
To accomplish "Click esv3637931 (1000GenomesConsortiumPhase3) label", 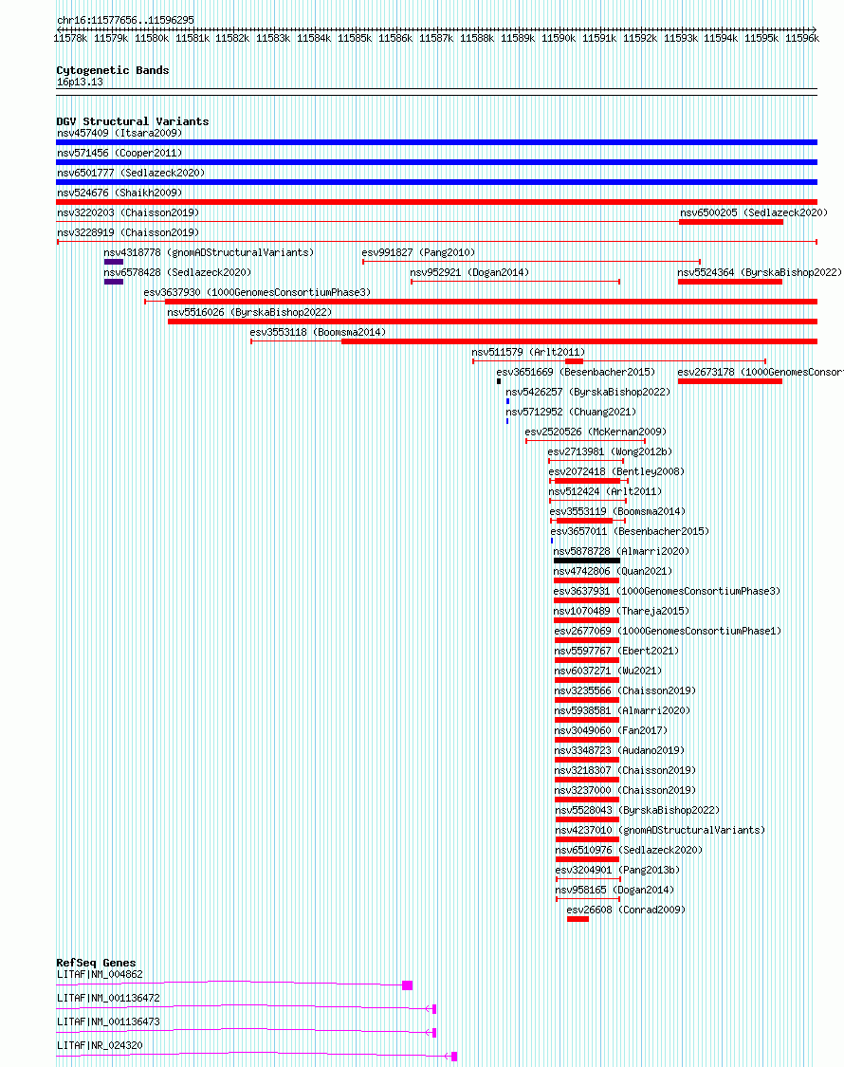I will tap(667, 591).
